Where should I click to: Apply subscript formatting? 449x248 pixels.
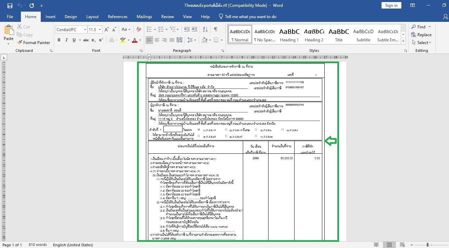coord(94,40)
